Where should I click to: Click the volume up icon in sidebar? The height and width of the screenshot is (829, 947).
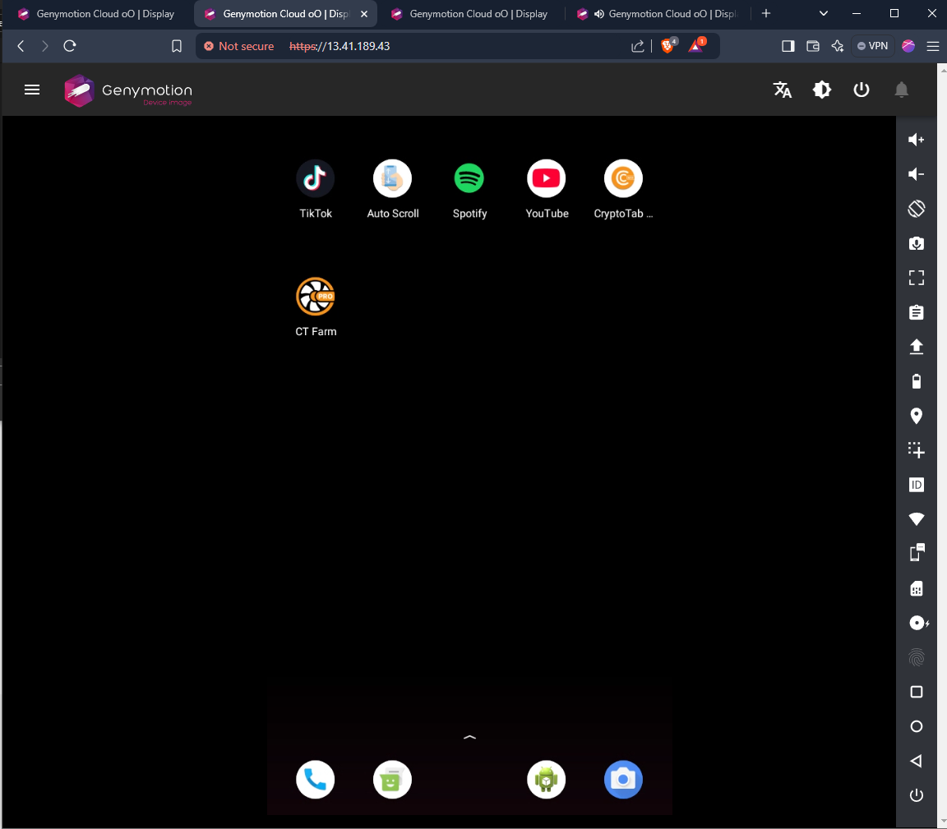(x=917, y=140)
